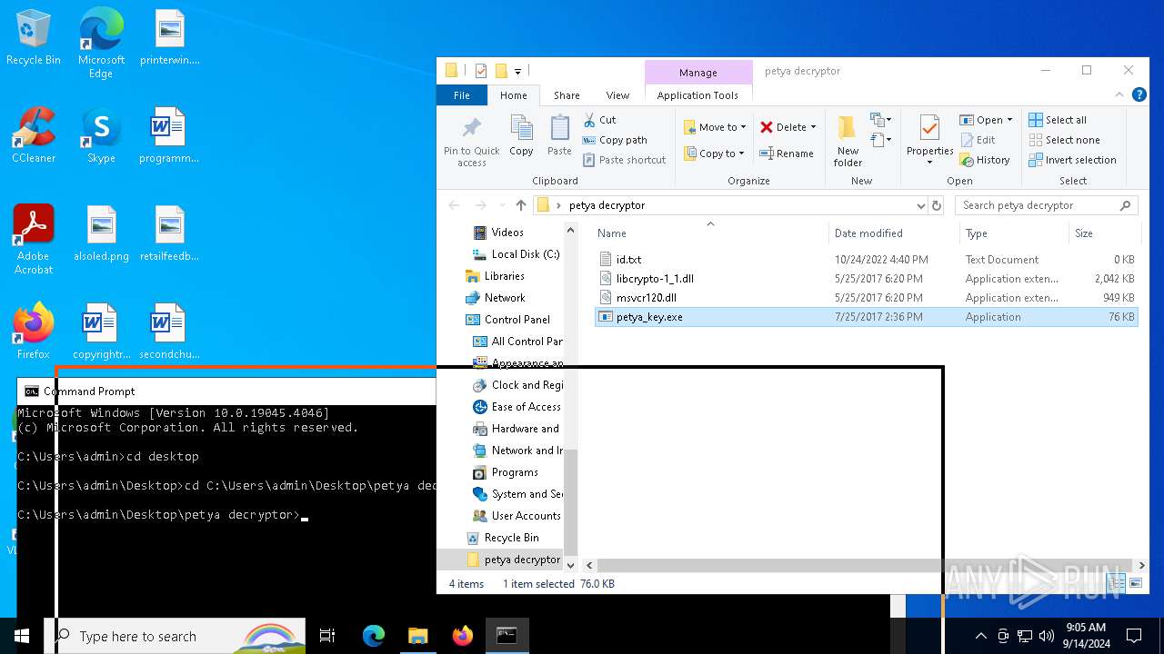Open the Copy to dropdown
Viewport: 1164px width, 654px height.
[716, 154]
